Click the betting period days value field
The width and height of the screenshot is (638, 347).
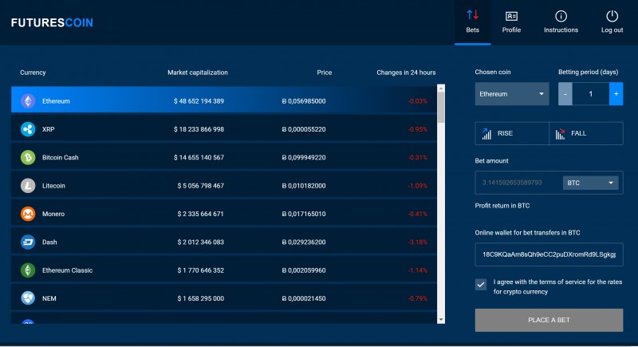(x=590, y=94)
